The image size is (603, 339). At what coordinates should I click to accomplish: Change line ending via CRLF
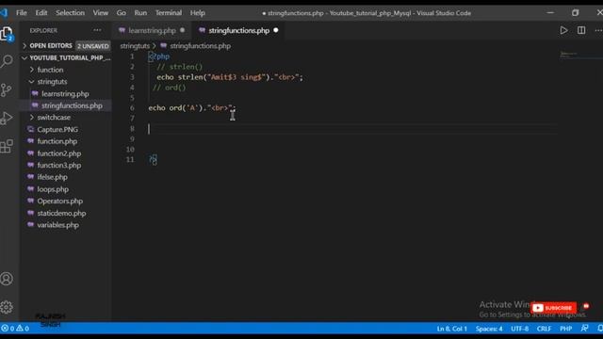coord(544,329)
